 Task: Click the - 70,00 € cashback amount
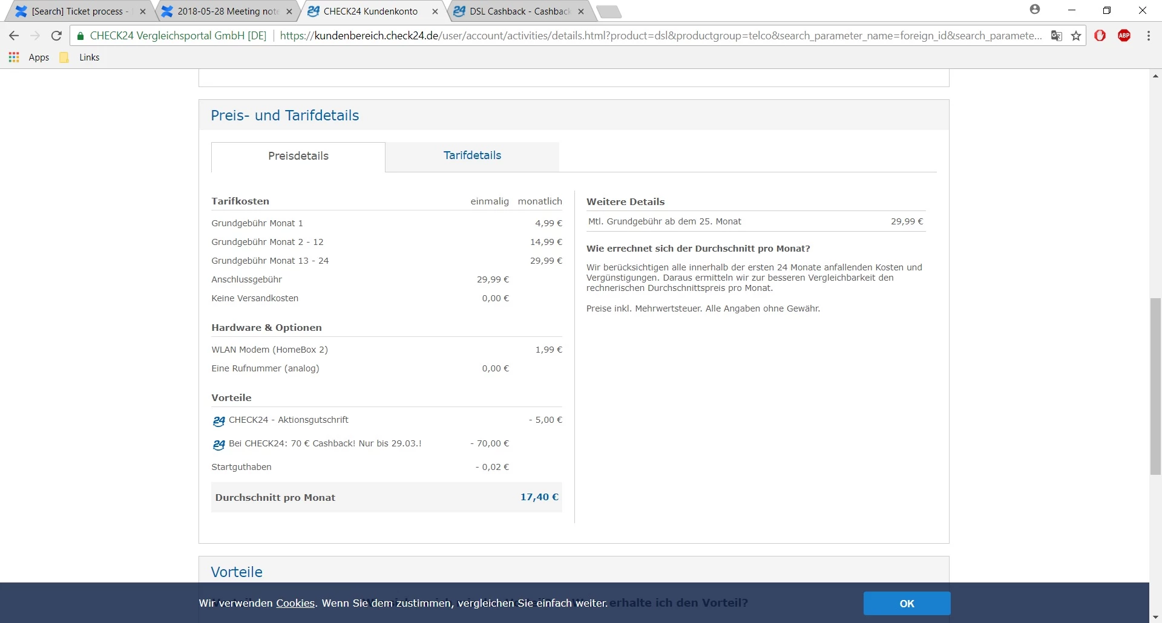pos(490,443)
